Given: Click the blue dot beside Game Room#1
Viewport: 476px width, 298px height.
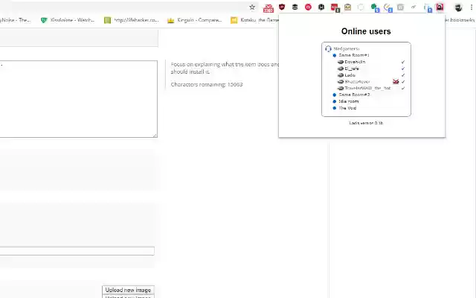Looking at the screenshot, I should [335, 55].
